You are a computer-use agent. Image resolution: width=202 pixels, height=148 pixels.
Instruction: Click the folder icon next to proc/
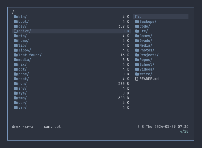pos(16,74)
